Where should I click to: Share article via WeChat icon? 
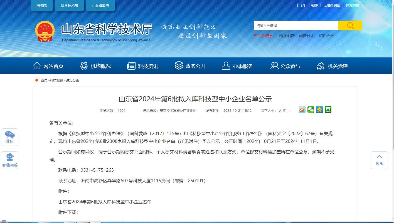tap(311, 110)
